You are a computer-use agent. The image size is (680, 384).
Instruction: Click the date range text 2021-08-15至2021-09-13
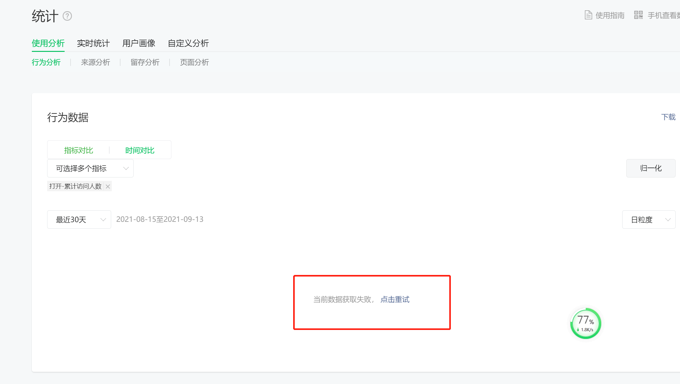160,219
